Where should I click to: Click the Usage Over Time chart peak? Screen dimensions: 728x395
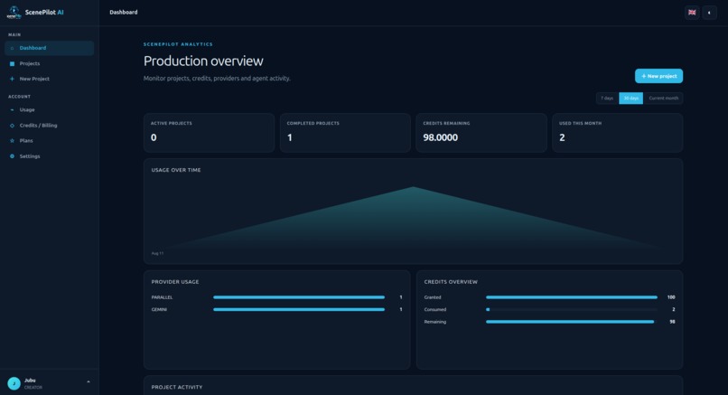tap(413, 188)
